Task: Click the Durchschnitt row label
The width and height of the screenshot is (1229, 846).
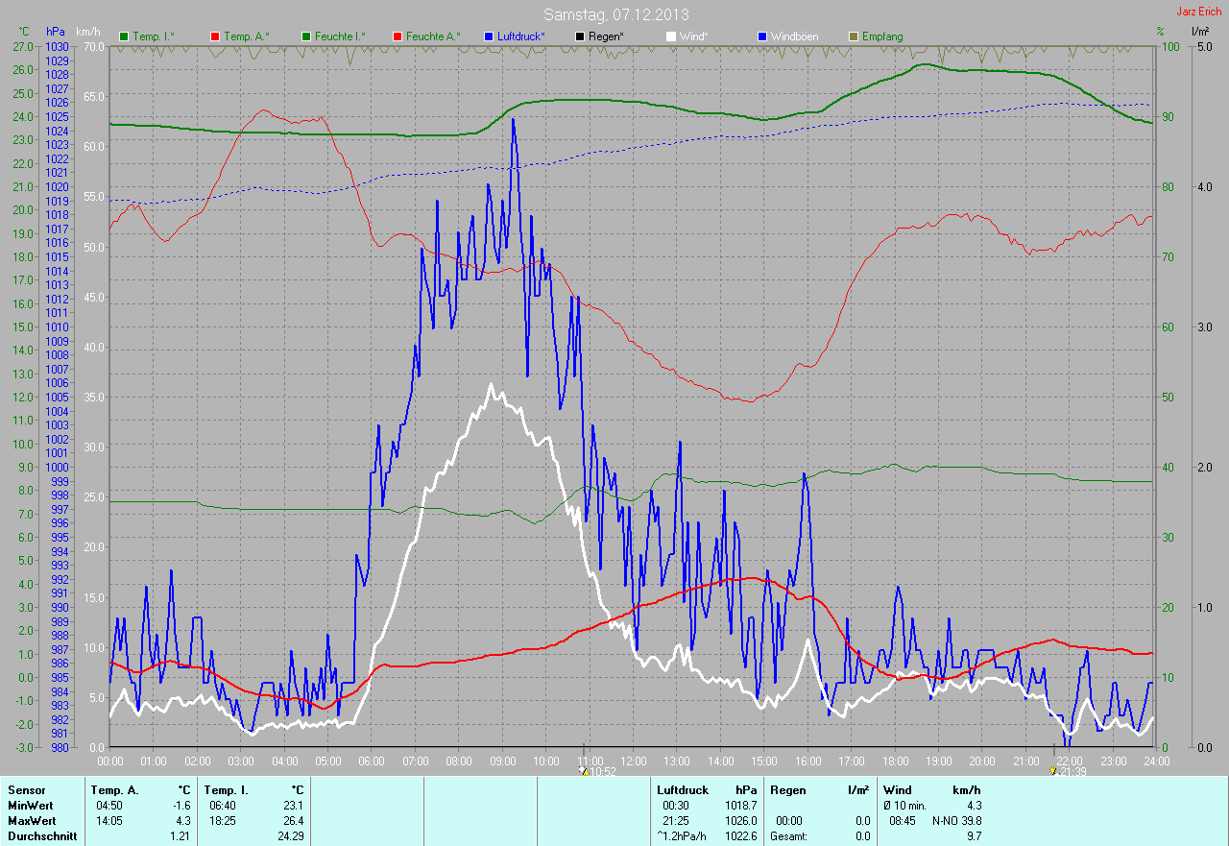Action: [x=42, y=836]
